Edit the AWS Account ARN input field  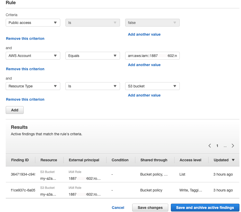pyautogui.click(x=152, y=56)
